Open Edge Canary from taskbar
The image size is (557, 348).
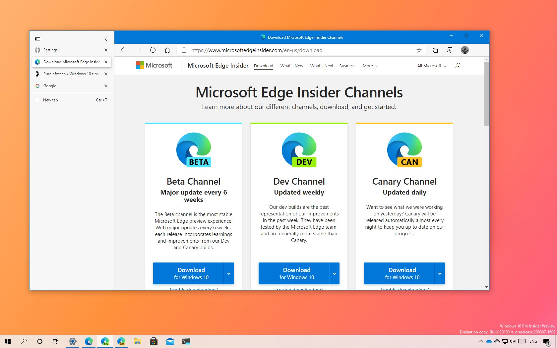121,341
